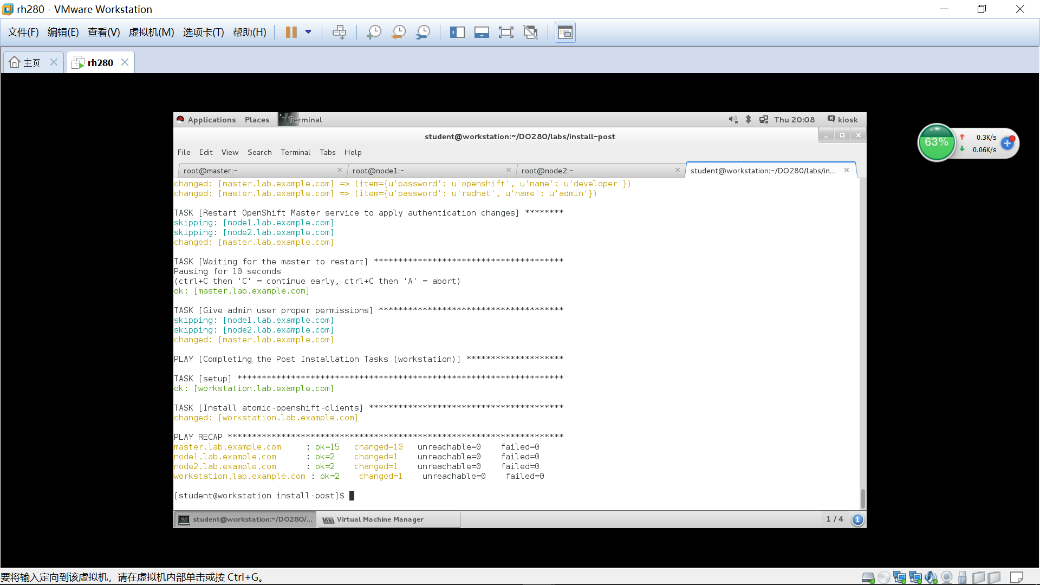The width and height of the screenshot is (1040, 585).
Task: Enter full screen mode for the VM
Action: pyautogui.click(x=506, y=32)
